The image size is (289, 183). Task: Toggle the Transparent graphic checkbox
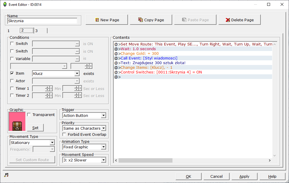pyautogui.click(x=29, y=115)
